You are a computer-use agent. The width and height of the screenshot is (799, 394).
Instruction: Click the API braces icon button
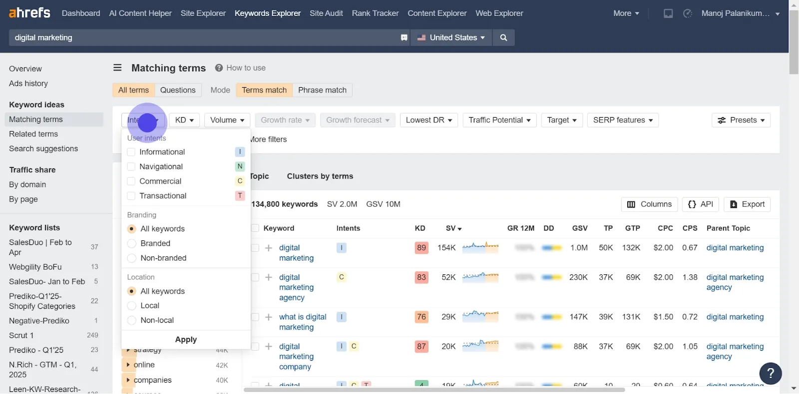[x=701, y=204]
